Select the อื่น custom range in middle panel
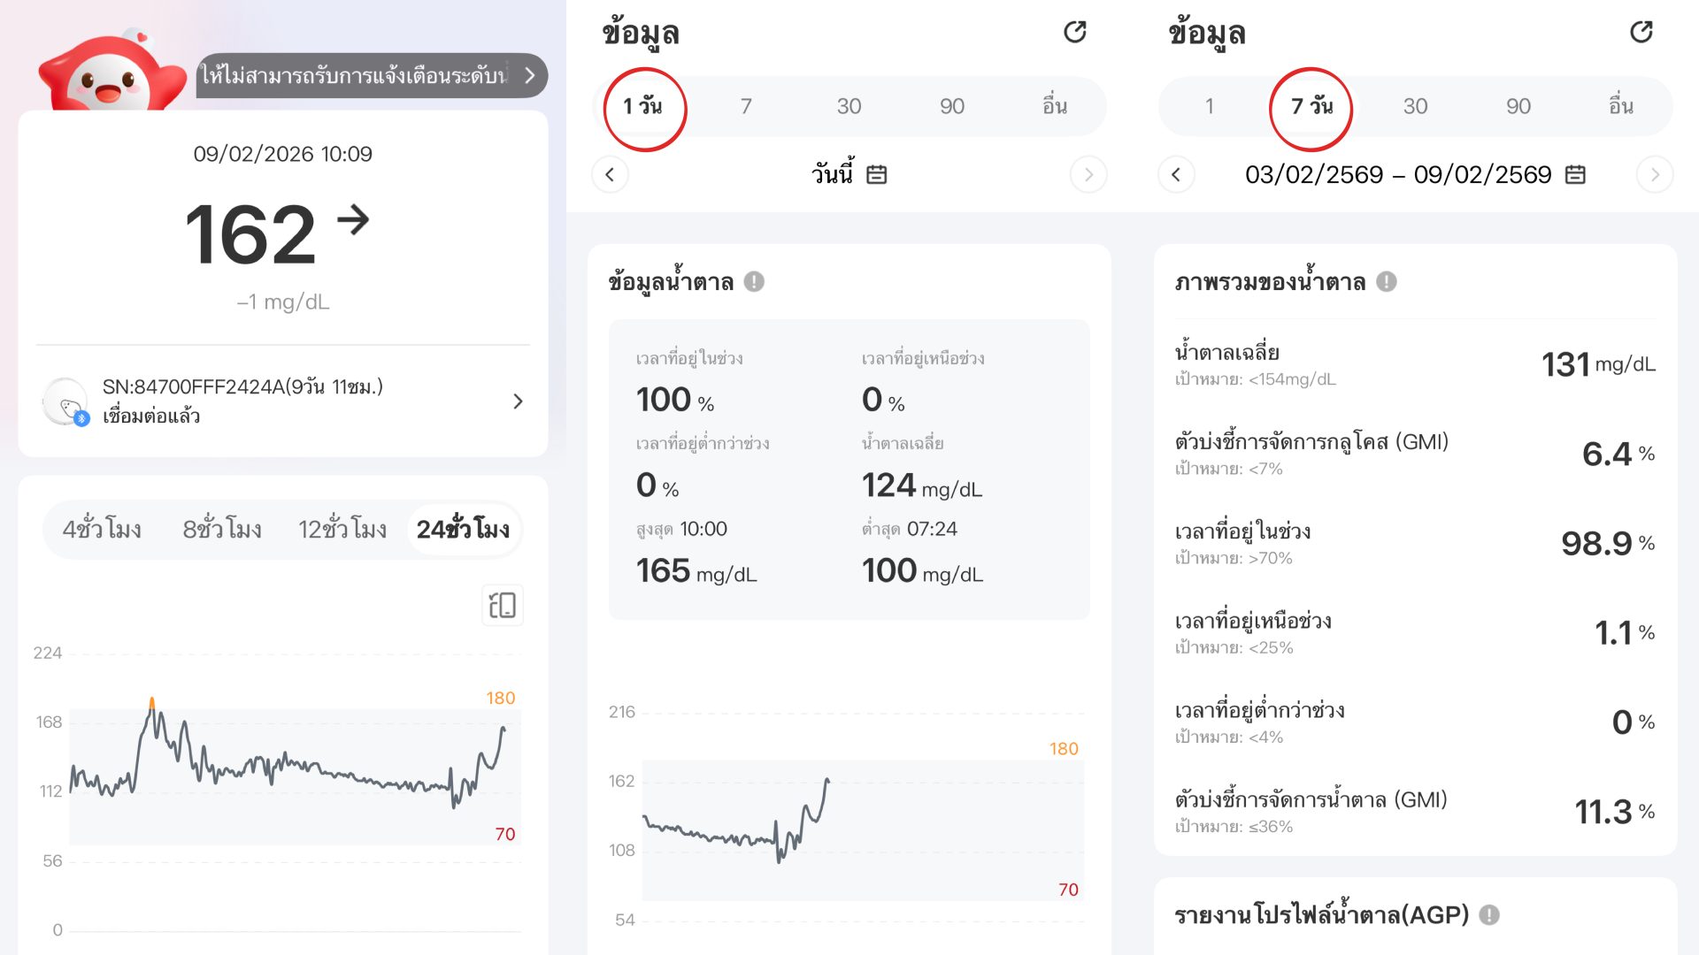Screen dimensions: 1699x955 point(1055,107)
